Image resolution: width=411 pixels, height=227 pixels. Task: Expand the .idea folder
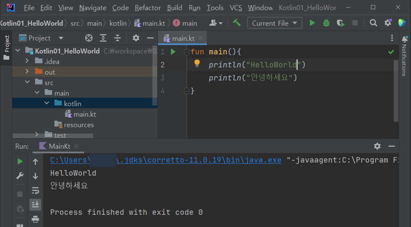(x=27, y=61)
